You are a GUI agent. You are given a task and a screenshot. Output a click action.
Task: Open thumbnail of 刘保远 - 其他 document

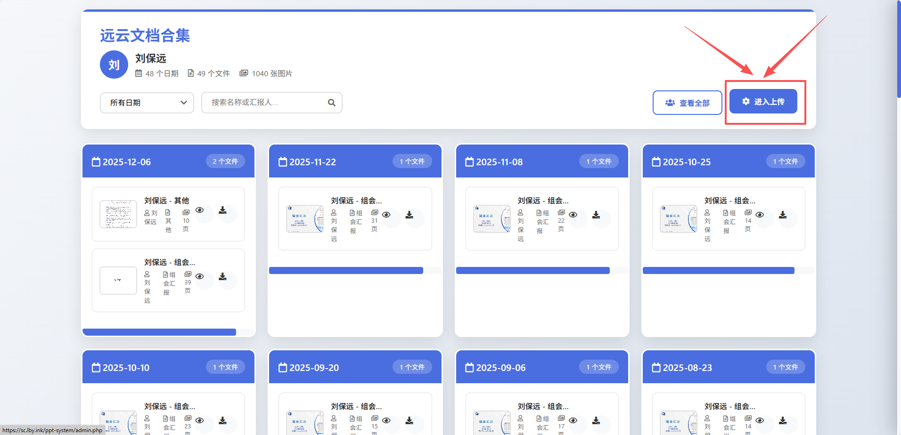point(118,214)
